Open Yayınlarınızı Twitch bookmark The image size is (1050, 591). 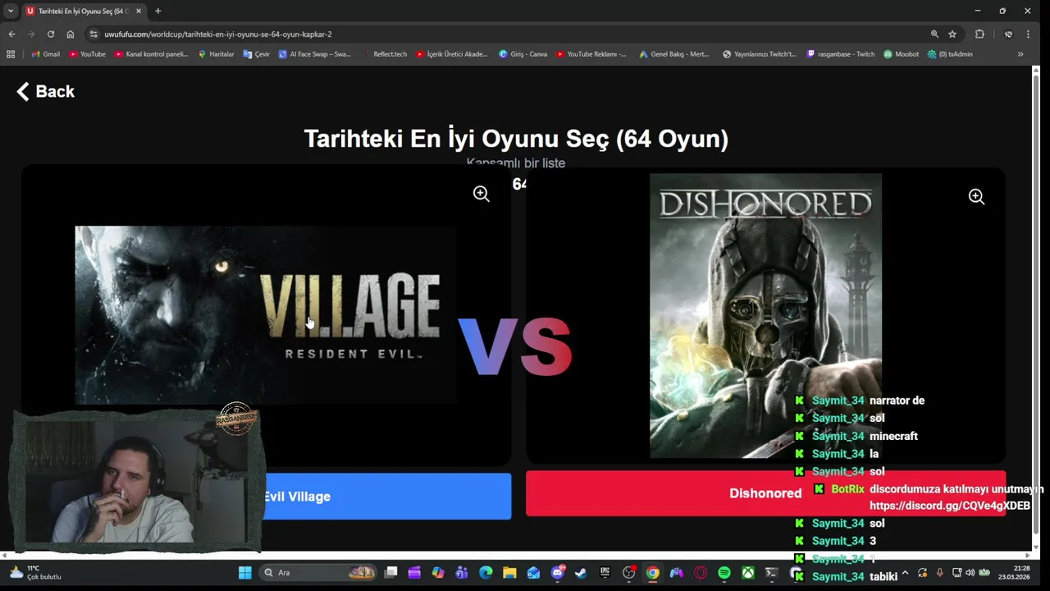click(x=759, y=54)
